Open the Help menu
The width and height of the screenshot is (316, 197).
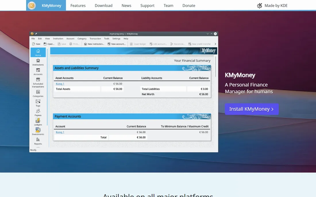pos(126,39)
